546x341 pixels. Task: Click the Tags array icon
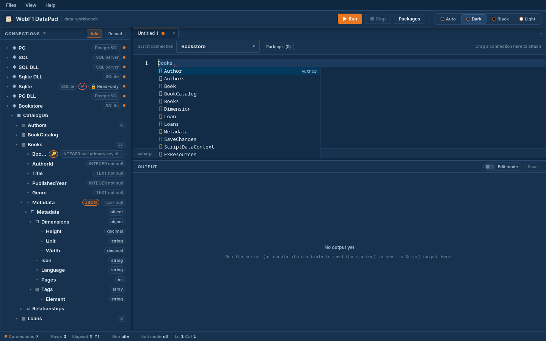click(37, 289)
